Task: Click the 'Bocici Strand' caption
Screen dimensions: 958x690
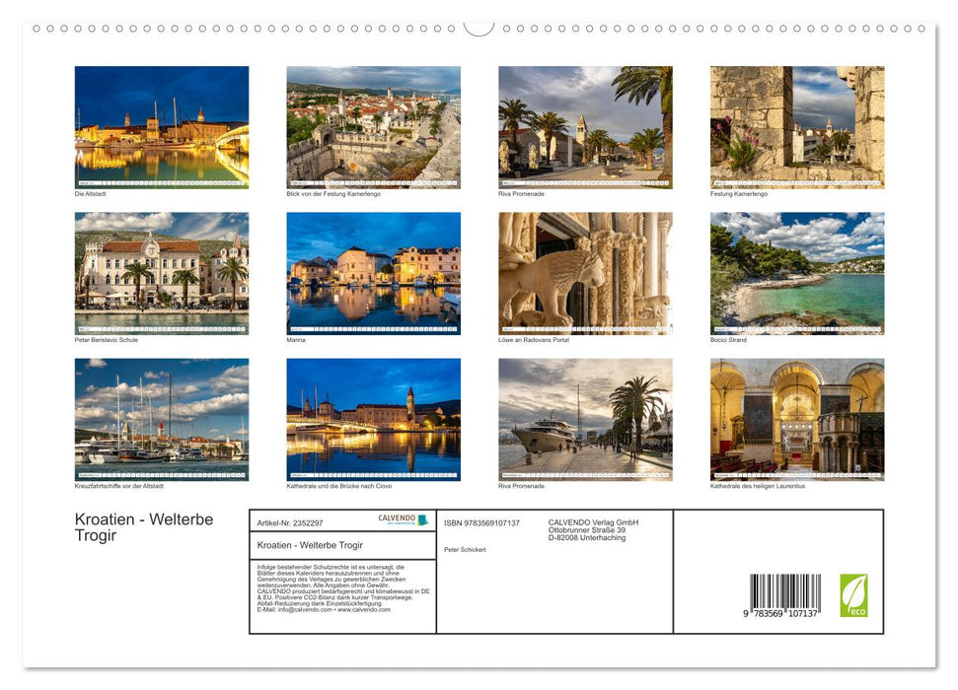Action: [x=728, y=339]
